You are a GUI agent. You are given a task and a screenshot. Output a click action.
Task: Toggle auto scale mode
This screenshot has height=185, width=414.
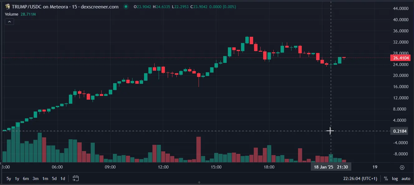(406, 178)
